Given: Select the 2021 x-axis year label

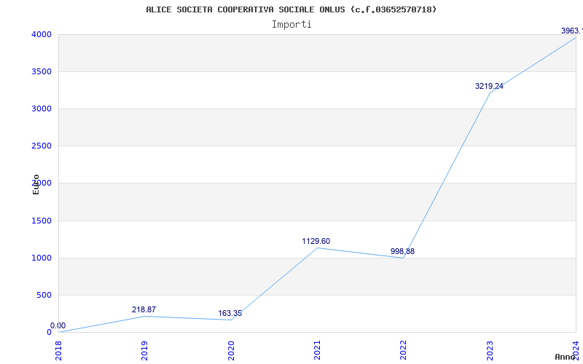Looking at the screenshot, I should click(317, 351).
